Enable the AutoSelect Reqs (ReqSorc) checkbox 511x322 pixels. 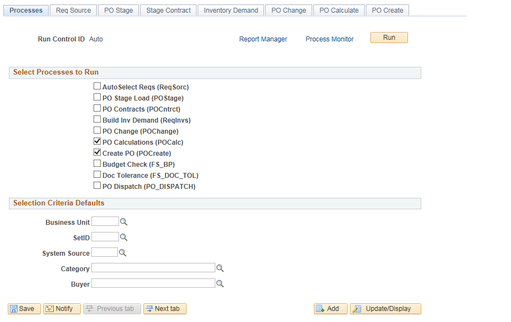coord(97,86)
